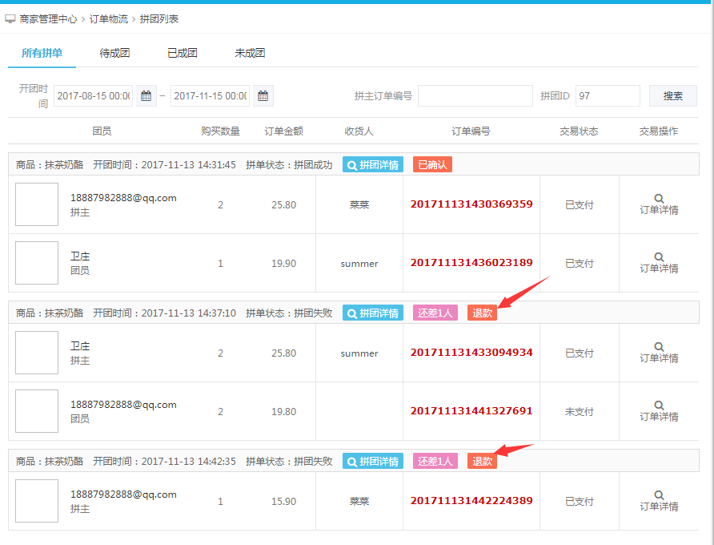Screen dimensions: 714x545
Task: Go to 订单物流 in the breadcrumb
Action: click(108, 18)
